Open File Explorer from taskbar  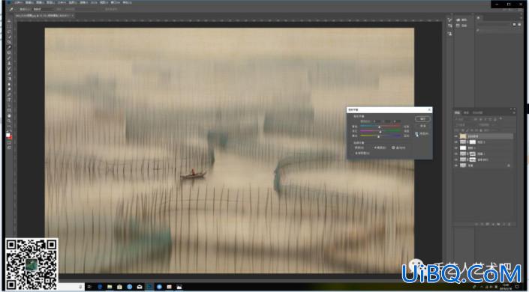click(110, 287)
